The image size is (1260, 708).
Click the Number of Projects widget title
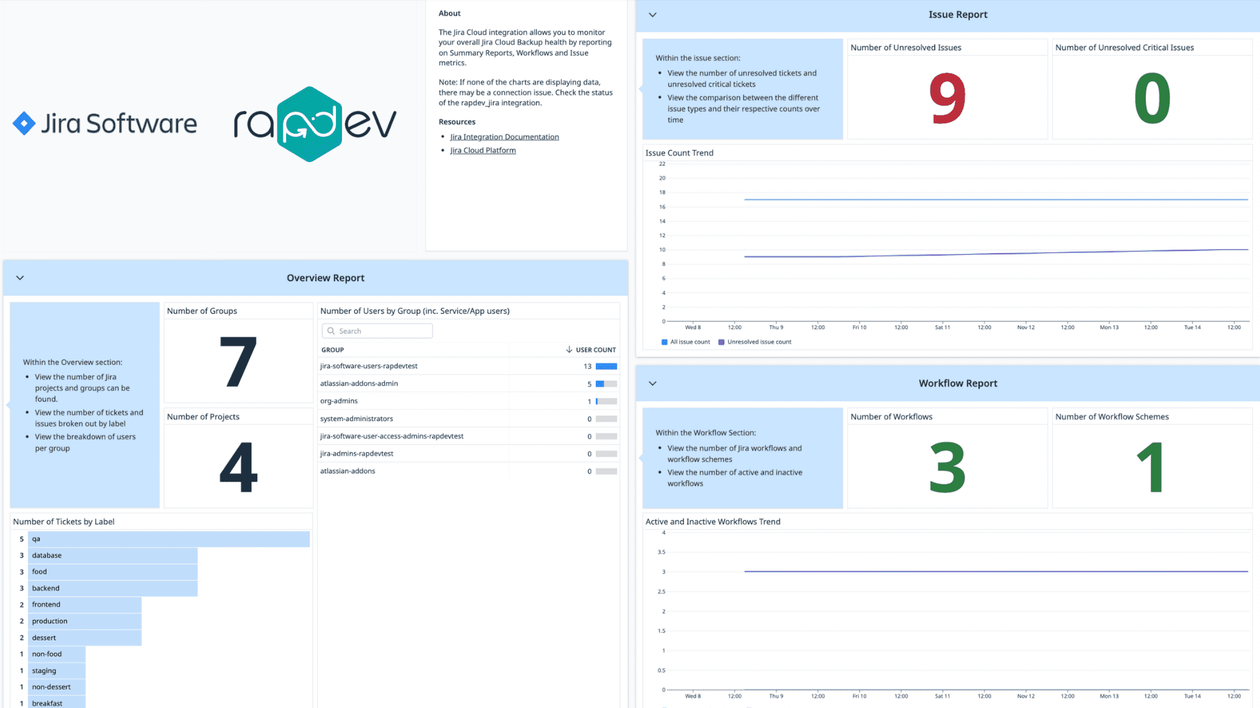(203, 416)
